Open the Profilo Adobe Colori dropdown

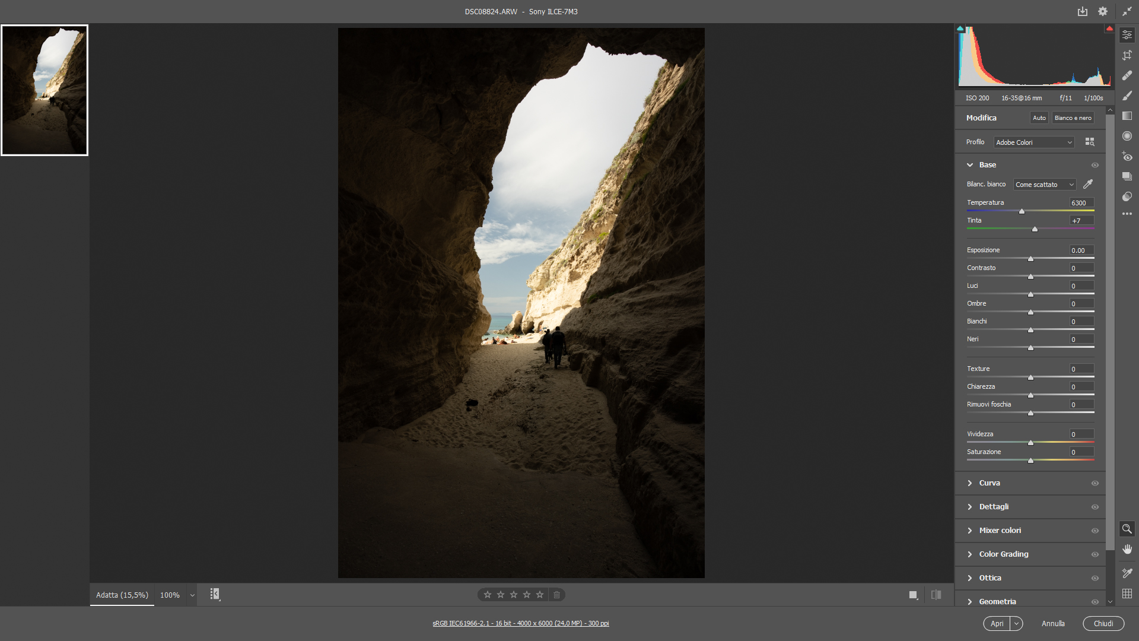coord(1034,142)
